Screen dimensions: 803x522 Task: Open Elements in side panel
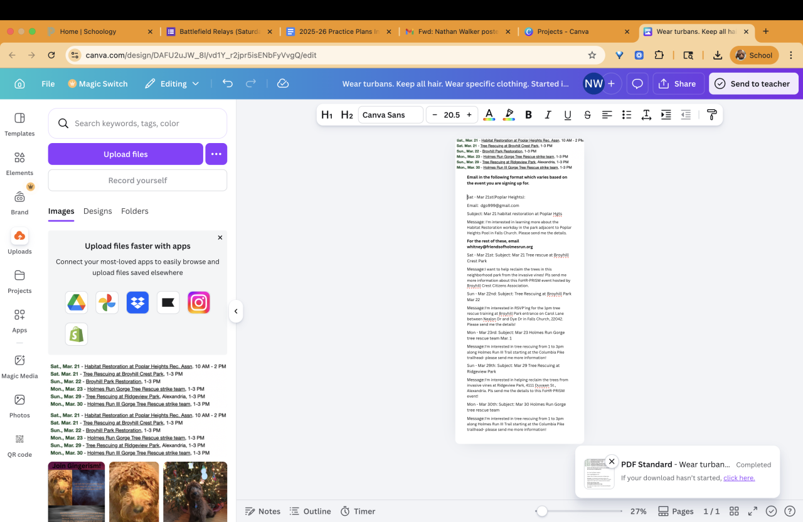click(x=19, y=164)
